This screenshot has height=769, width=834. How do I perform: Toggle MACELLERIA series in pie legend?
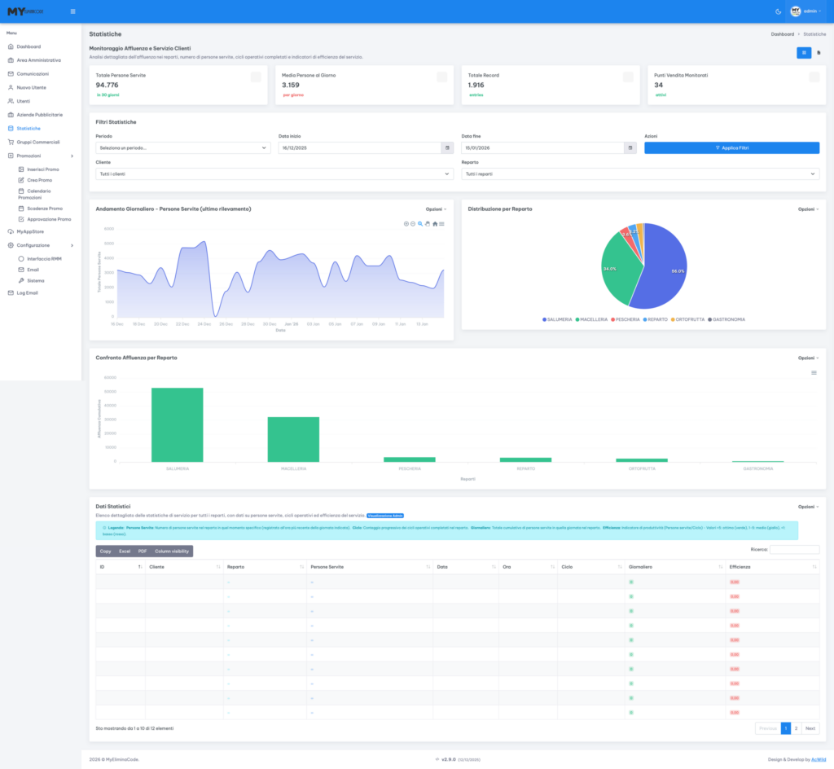point(592,319)
